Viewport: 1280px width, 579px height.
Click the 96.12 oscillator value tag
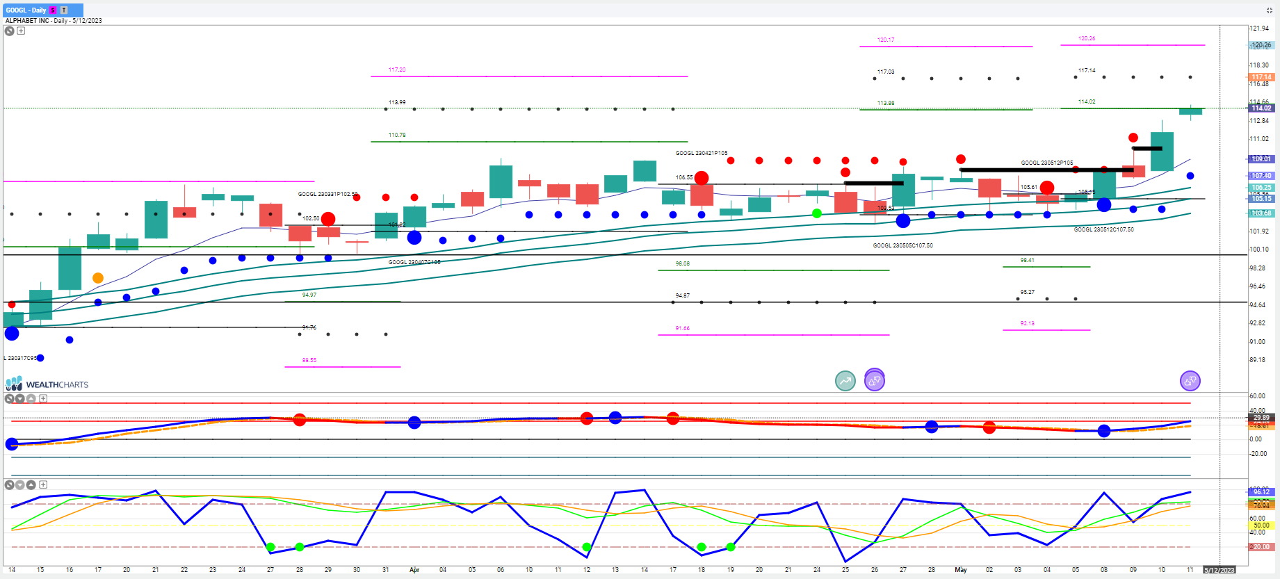(1261, 491)
